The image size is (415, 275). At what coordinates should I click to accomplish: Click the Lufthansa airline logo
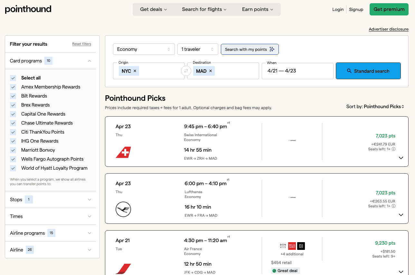[x=123, y=209]
